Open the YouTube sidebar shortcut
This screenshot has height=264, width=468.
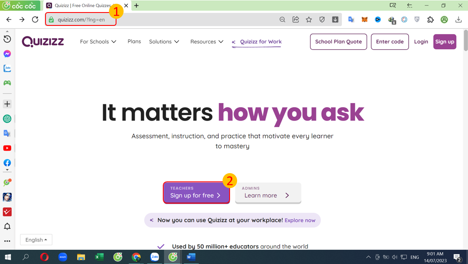[7, 148]
